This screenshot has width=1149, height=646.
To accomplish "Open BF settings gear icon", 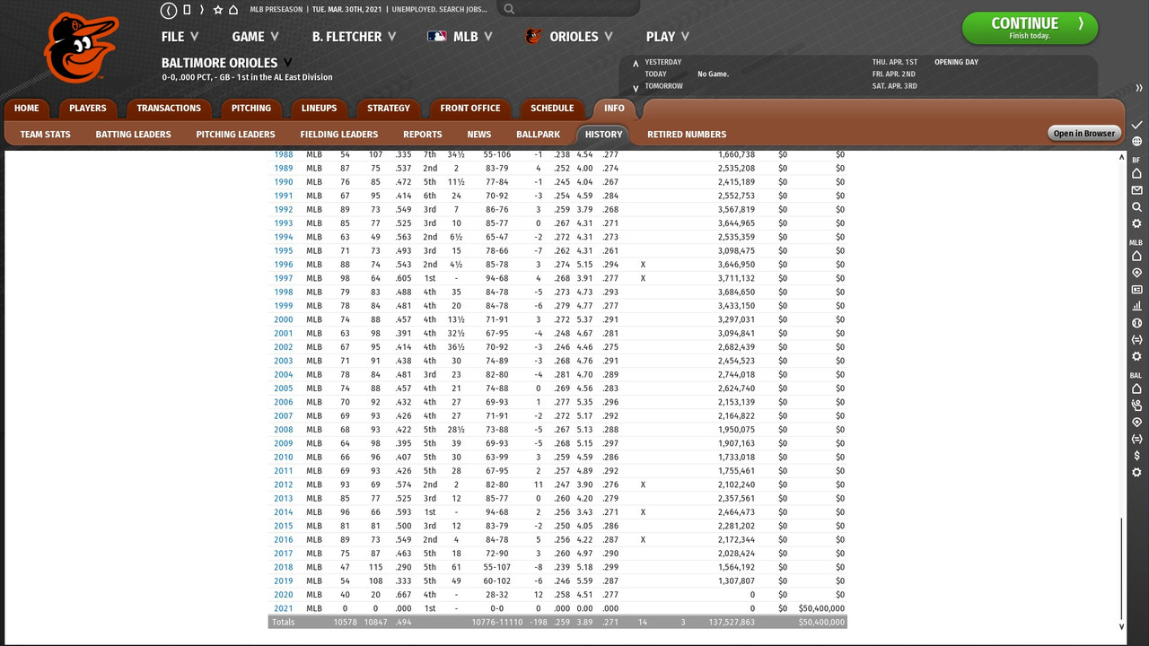I will [x=1136, y=224].
